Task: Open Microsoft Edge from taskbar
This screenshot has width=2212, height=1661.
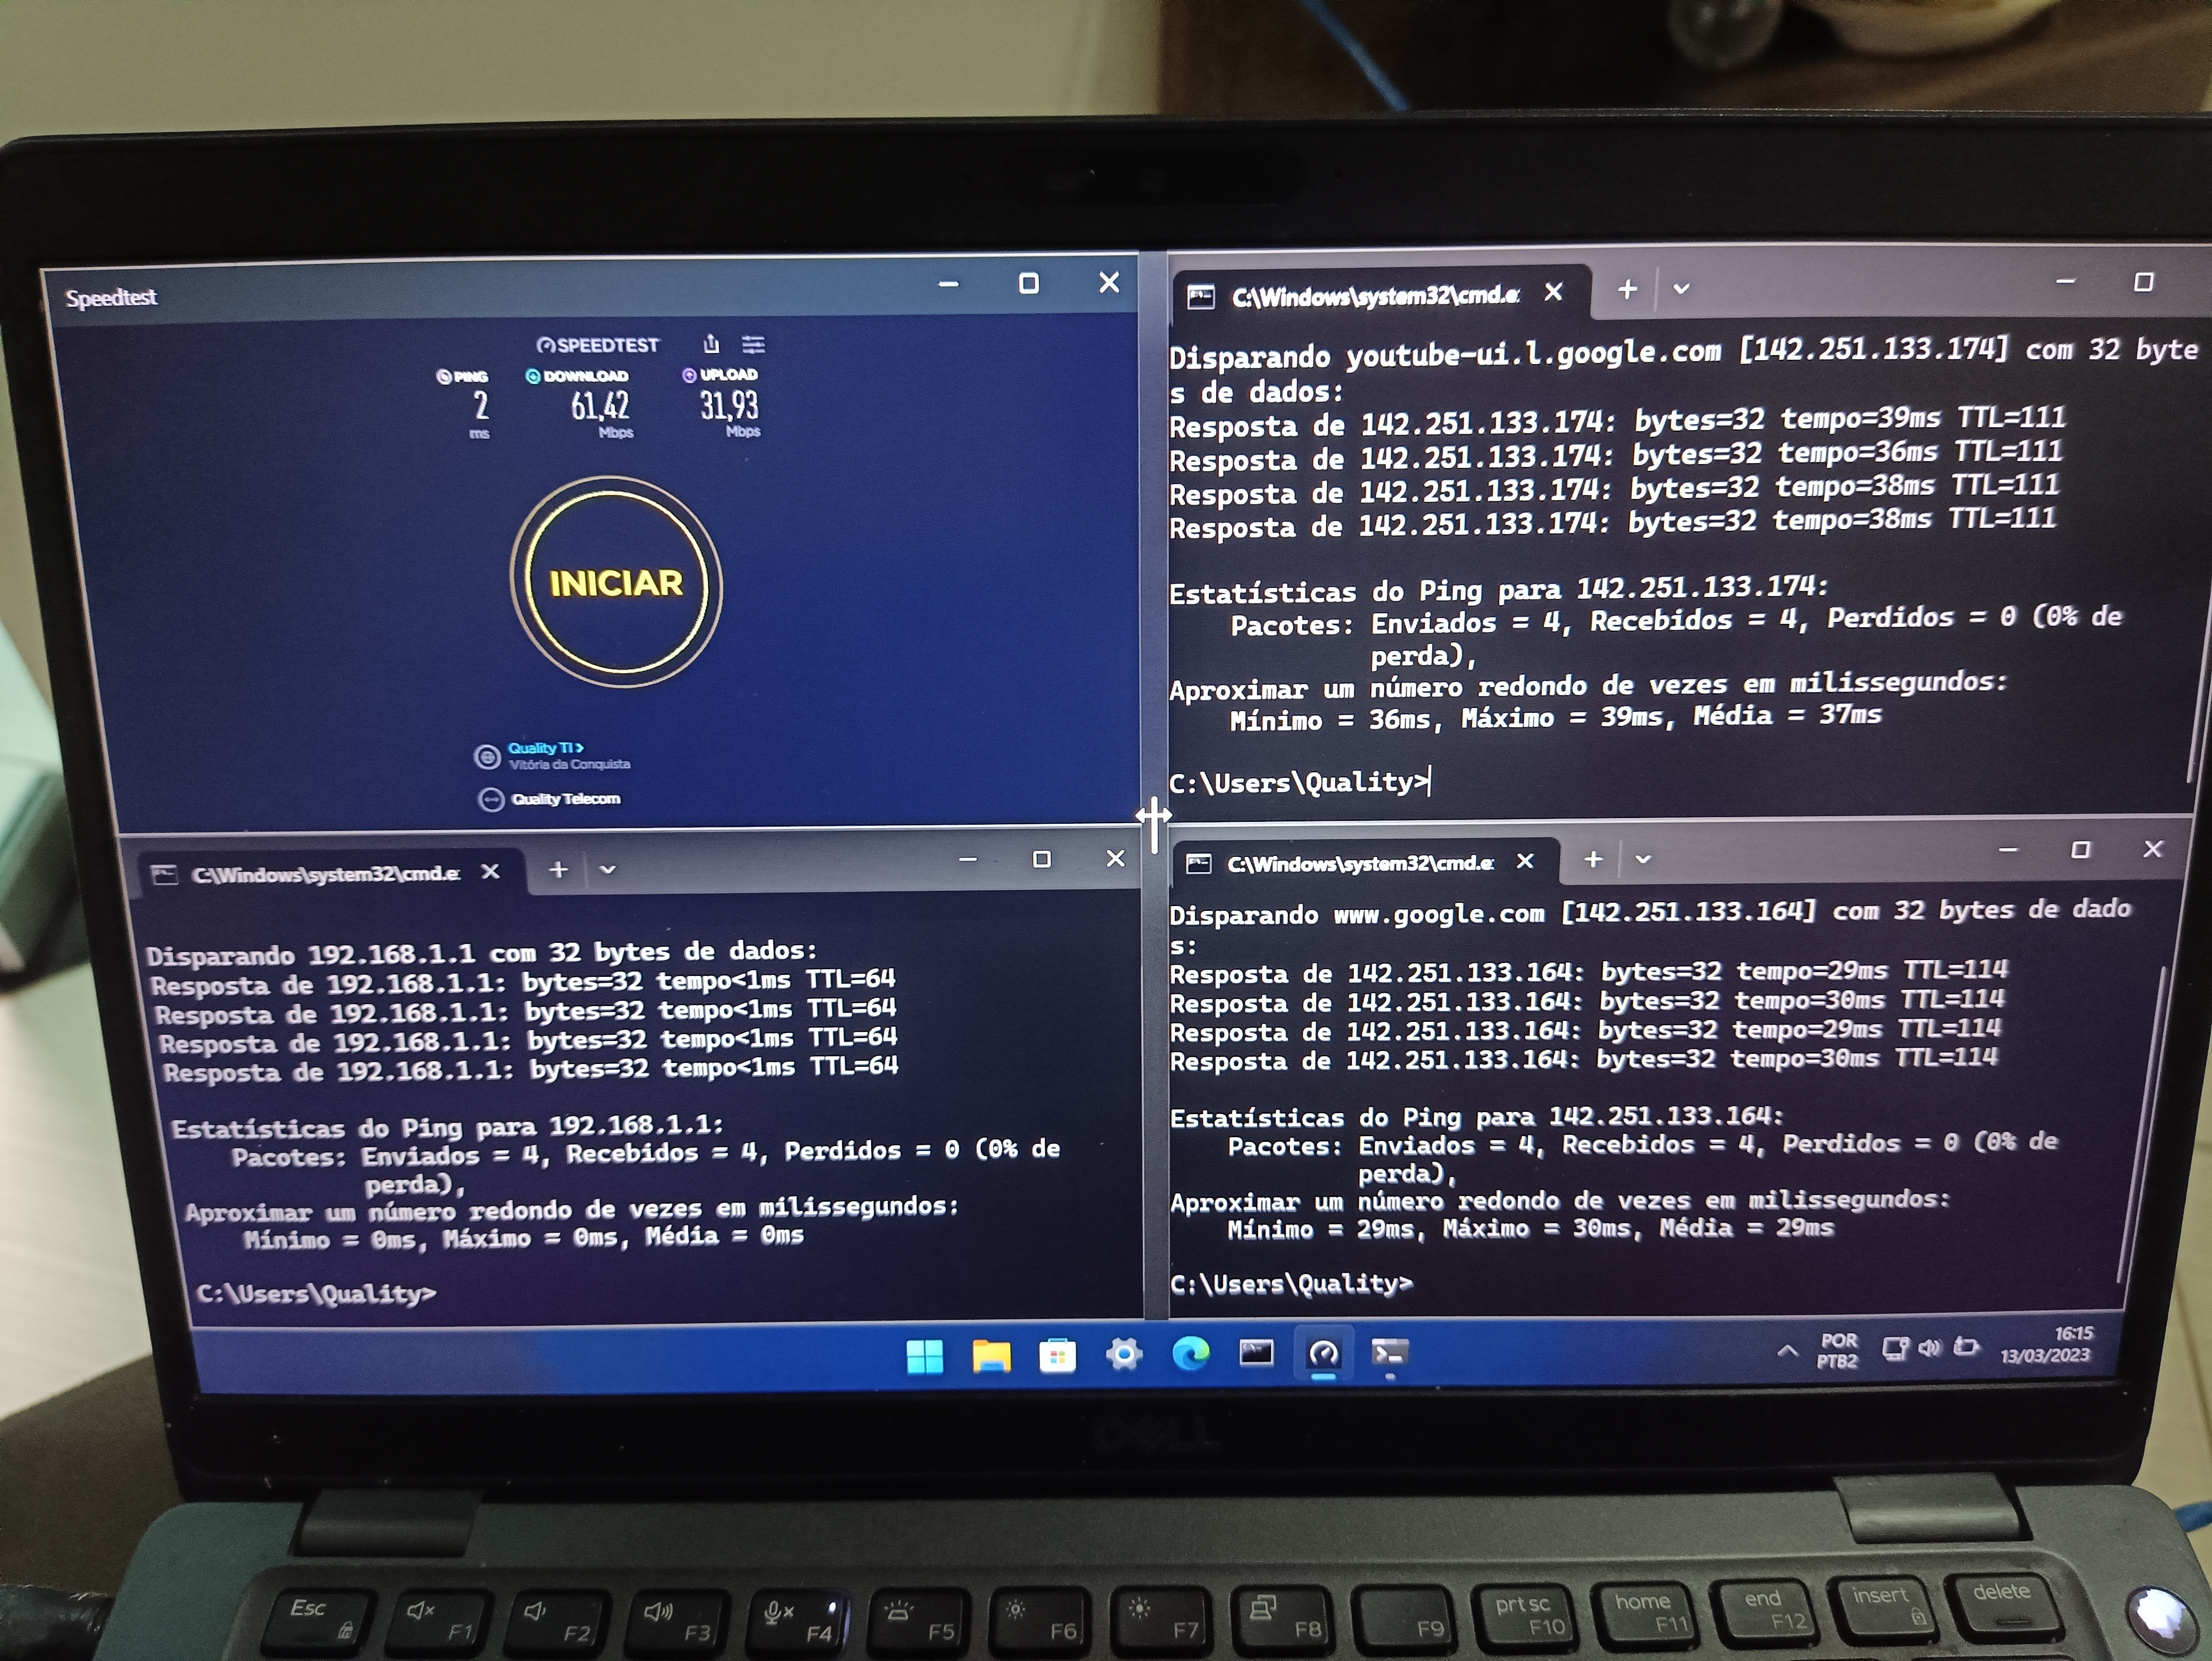Action: (1190, 1355)
